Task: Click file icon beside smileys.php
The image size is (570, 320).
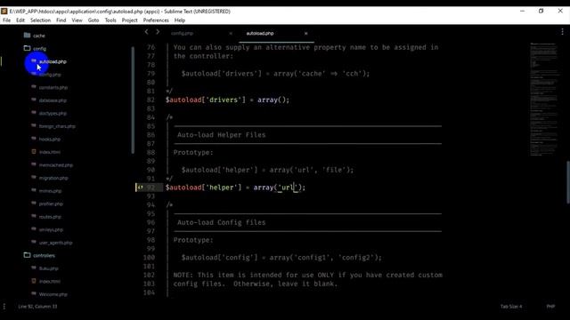Action: coord(34,229)
